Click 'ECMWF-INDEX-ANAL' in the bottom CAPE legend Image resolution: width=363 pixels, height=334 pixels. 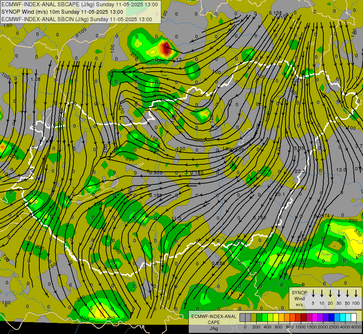pyautogui.click(x=214, y=317)
